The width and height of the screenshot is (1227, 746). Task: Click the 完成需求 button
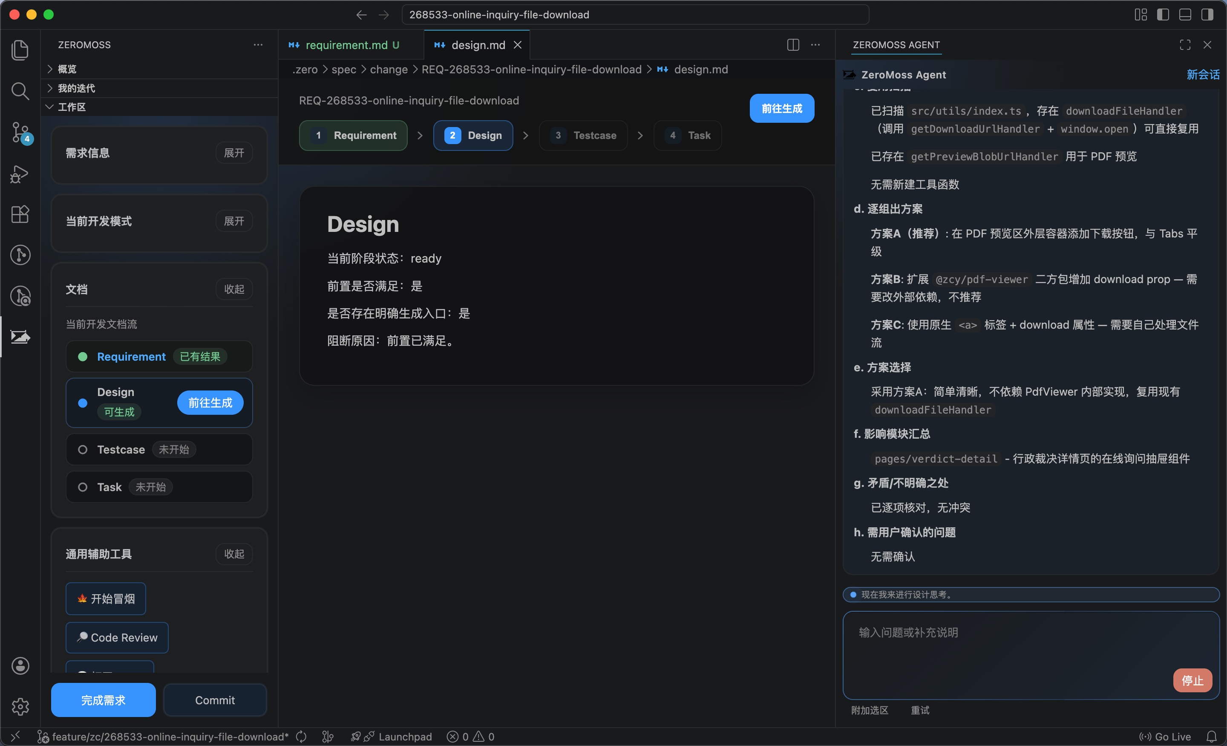(104, 700)
